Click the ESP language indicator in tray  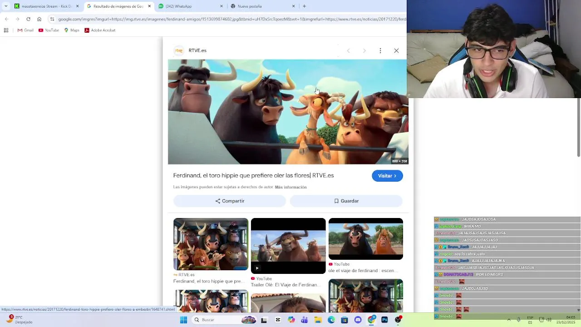530,320
